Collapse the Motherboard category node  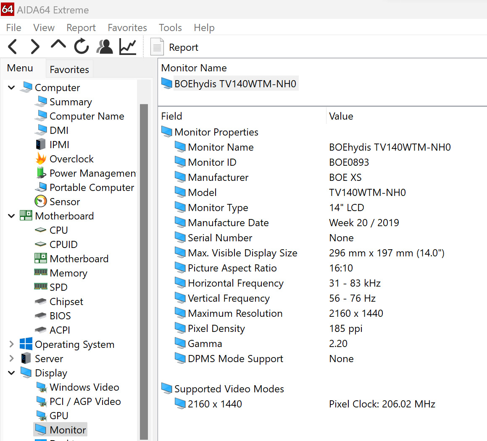pos(11,216)
